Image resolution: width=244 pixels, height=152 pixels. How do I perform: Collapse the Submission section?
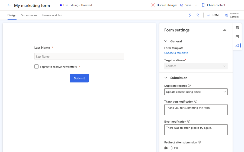(166, 78)
